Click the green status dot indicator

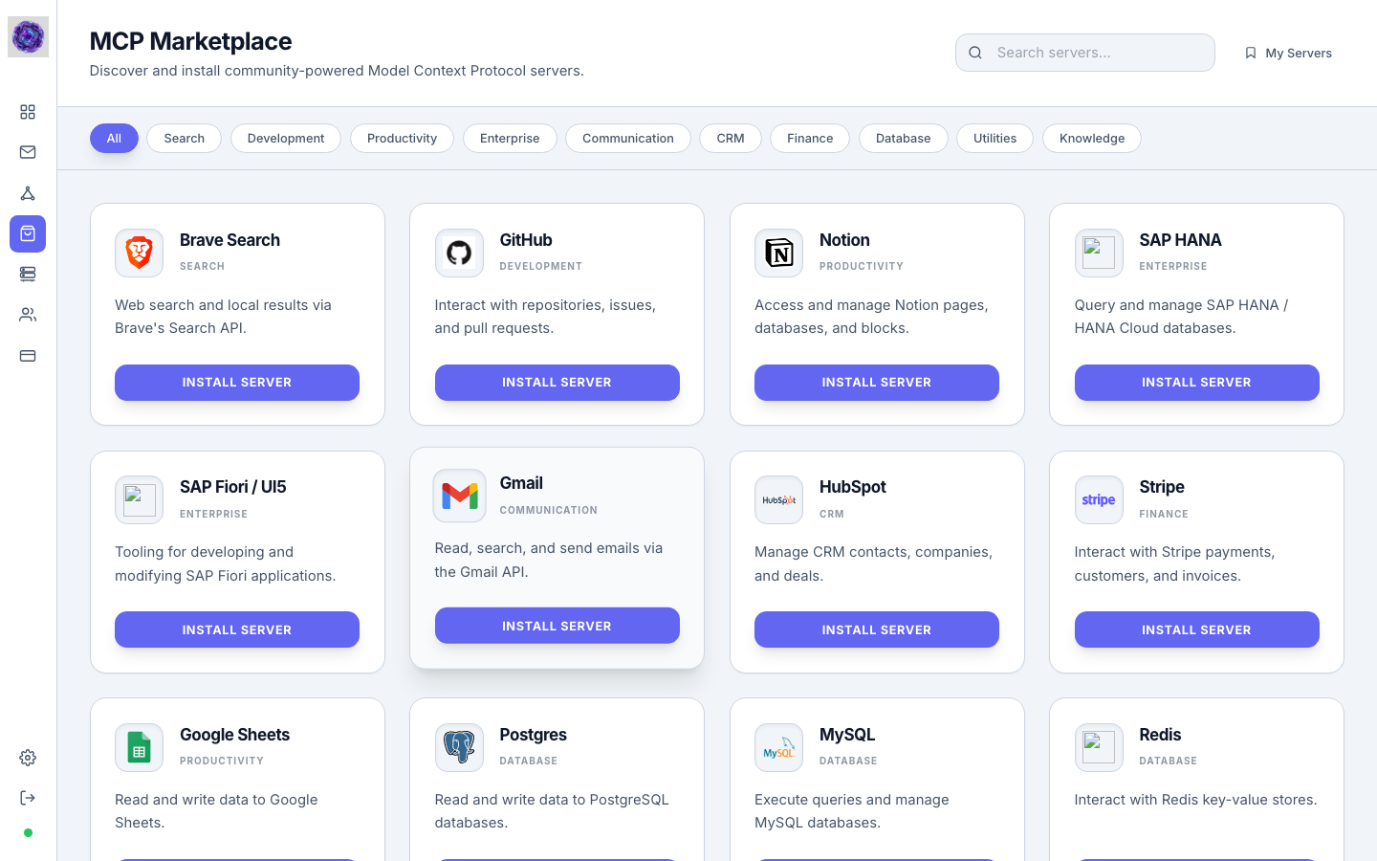click(x=28, y=832)
